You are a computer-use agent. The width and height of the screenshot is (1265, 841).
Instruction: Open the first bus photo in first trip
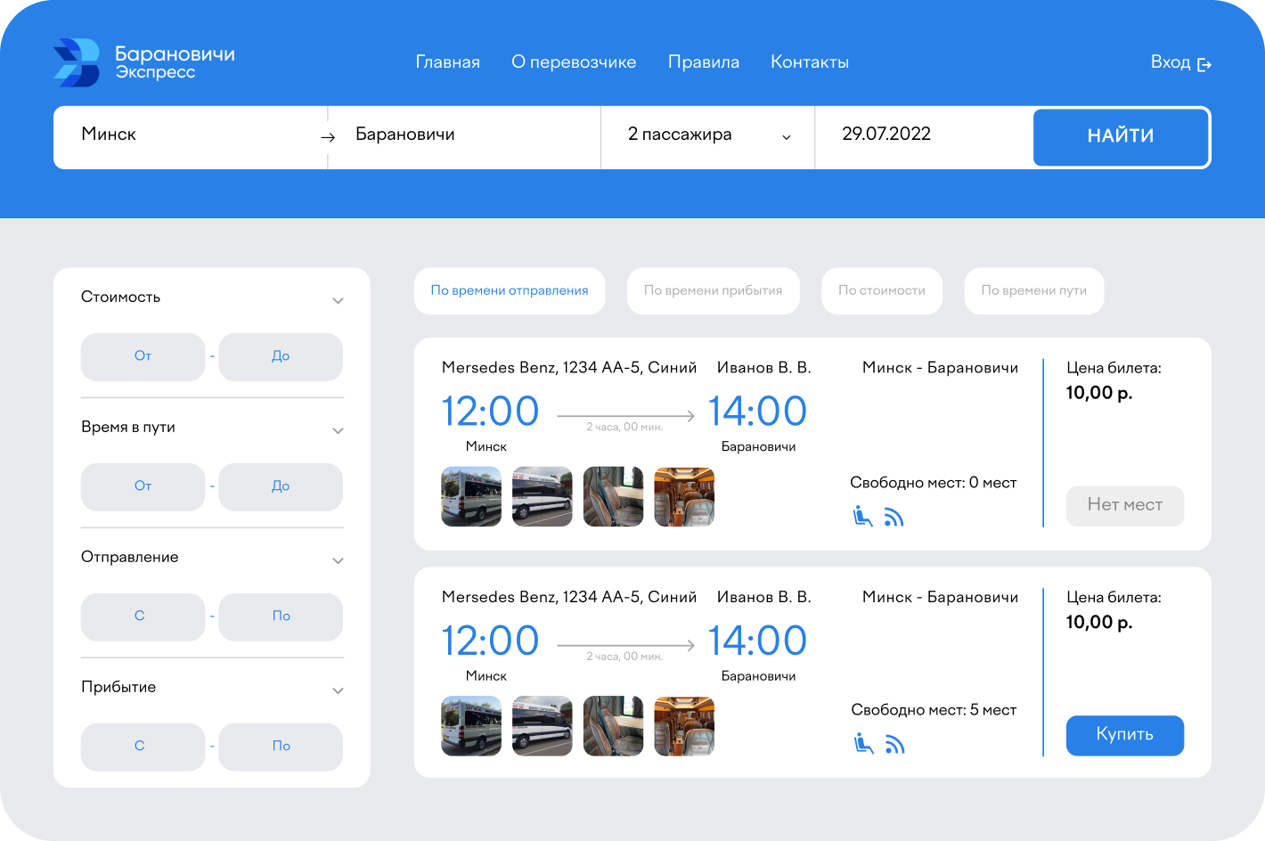471,497
